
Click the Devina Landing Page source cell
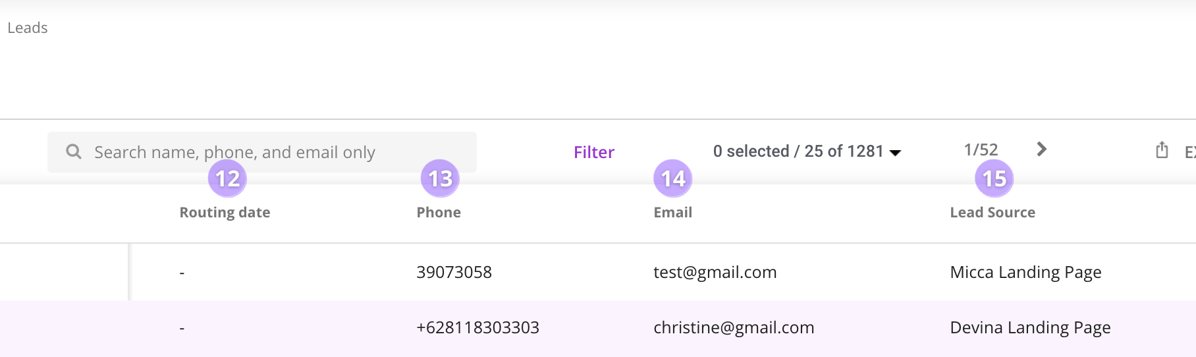[1029, 327]
